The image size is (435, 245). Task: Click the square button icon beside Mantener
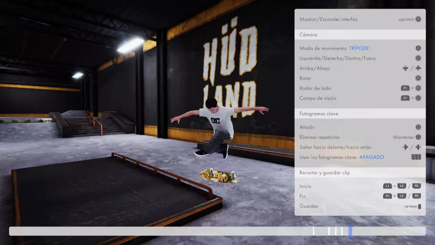(418, 137)
